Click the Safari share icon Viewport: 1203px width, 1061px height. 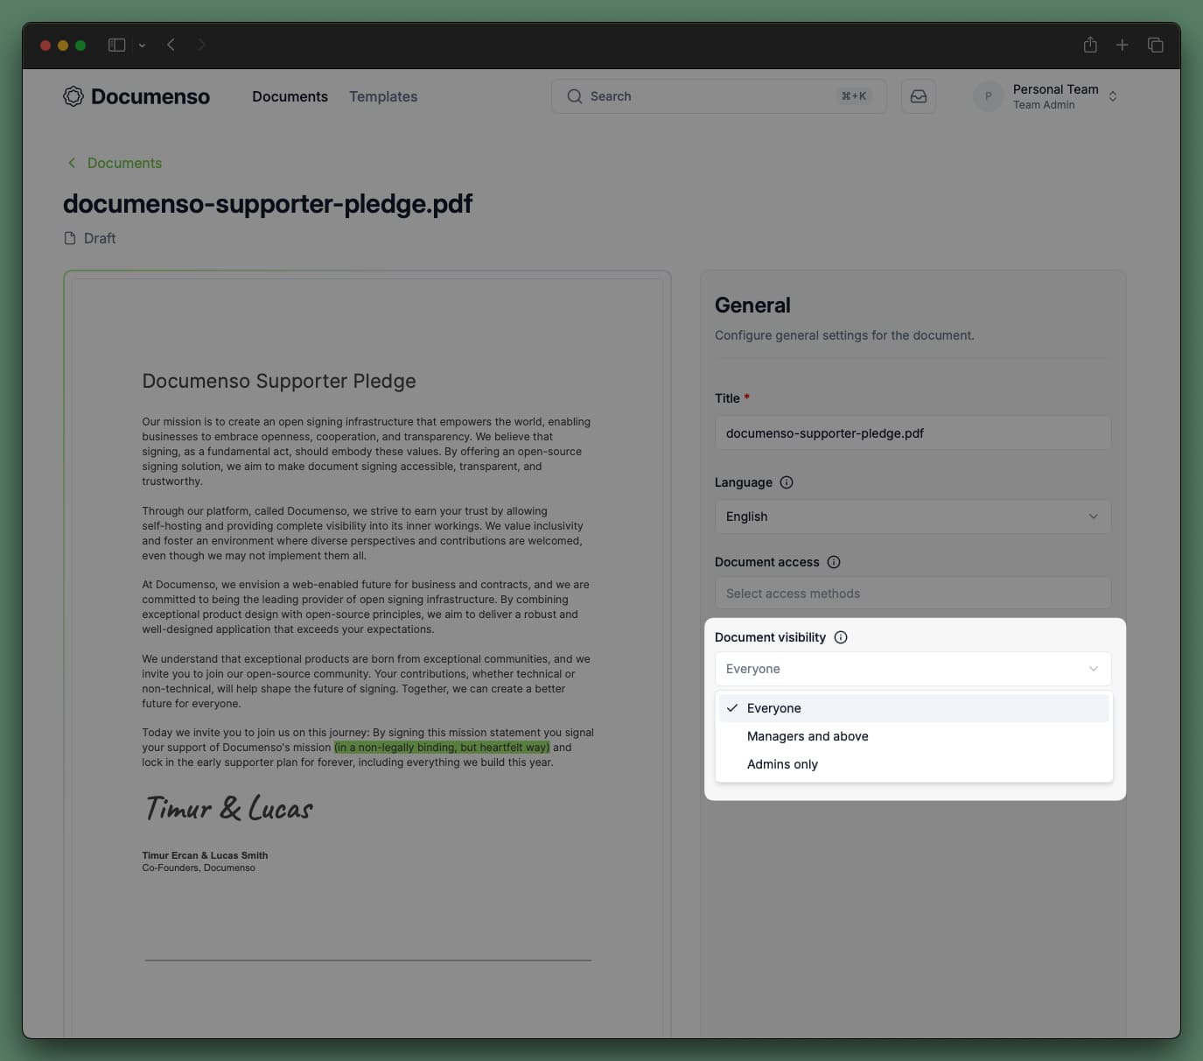point(1090,45)
